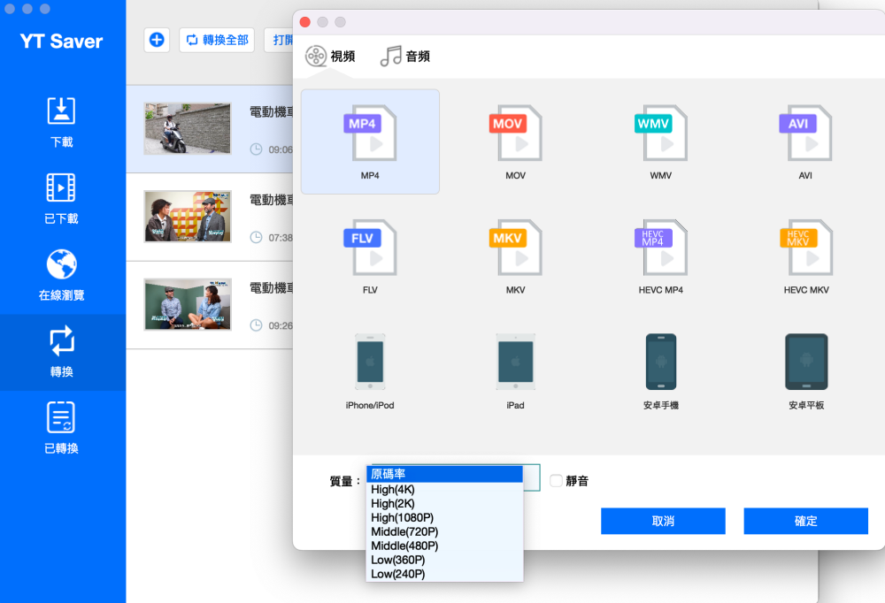Click the 取消 cancel button
The width and height of the screenshot is (885, 603).
pyautogui.click(x=663, y=521)
